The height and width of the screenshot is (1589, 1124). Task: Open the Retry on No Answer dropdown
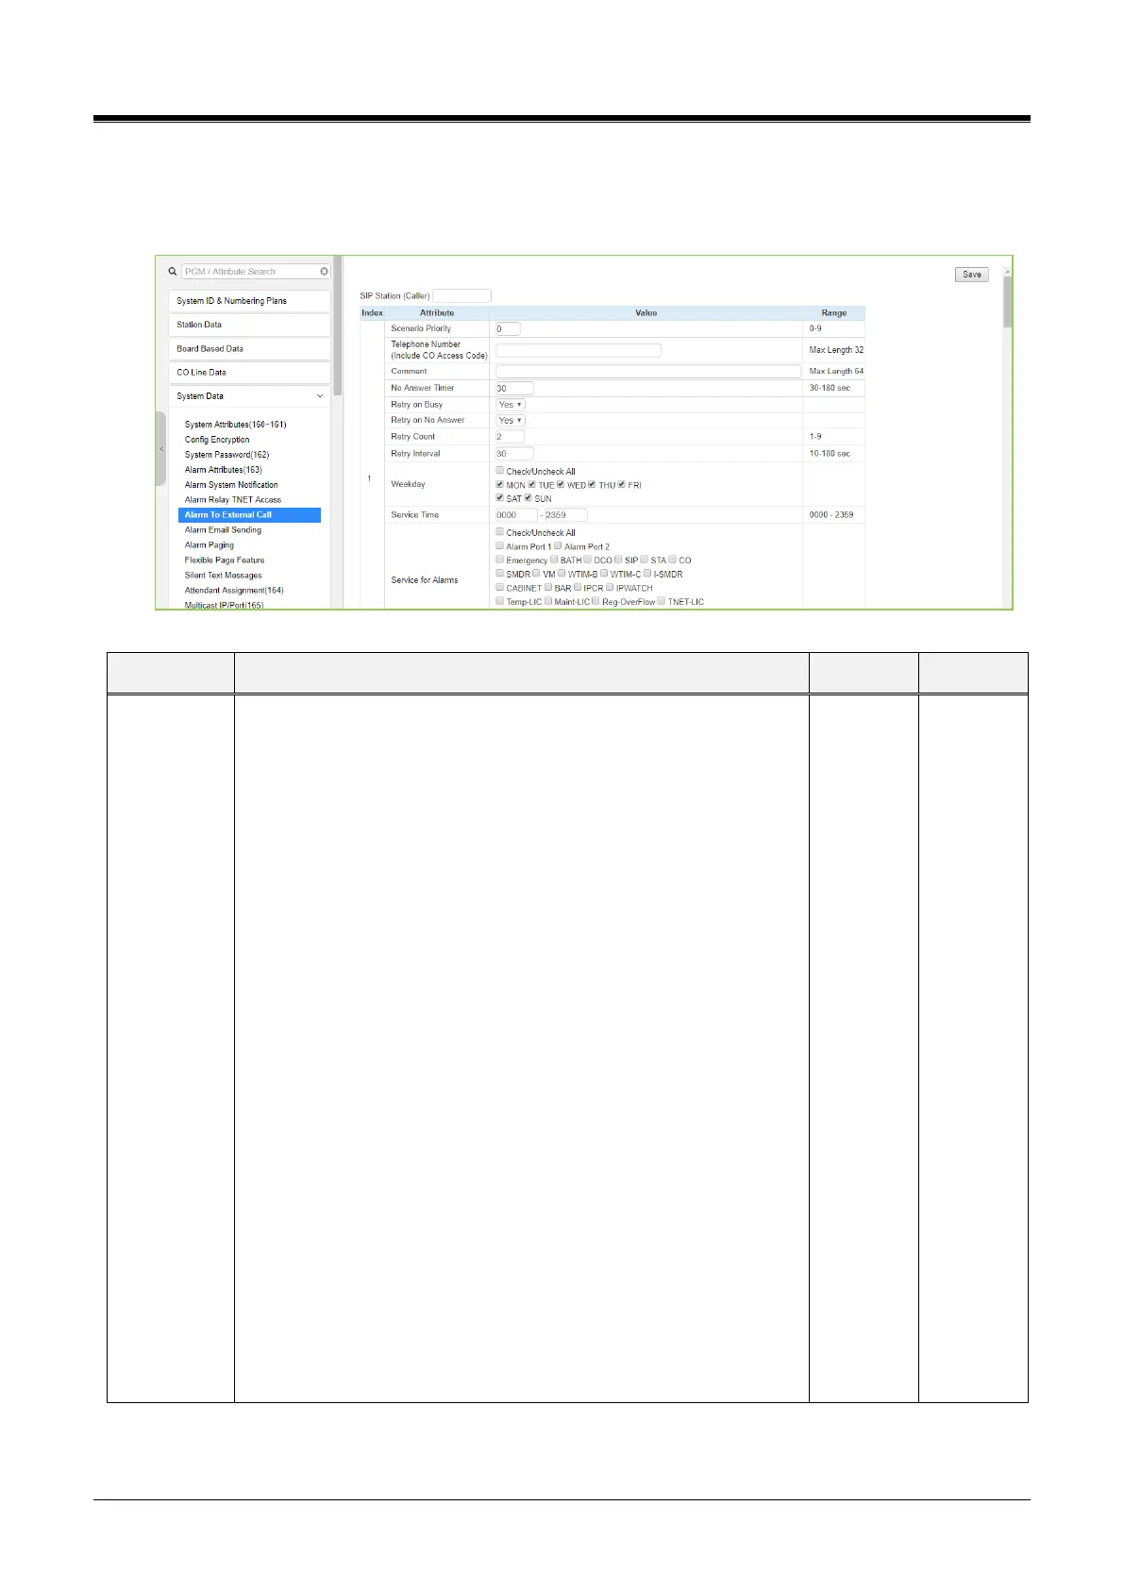point(511,421)
